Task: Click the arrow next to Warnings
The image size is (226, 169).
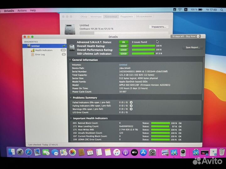Action: (131, 109)
